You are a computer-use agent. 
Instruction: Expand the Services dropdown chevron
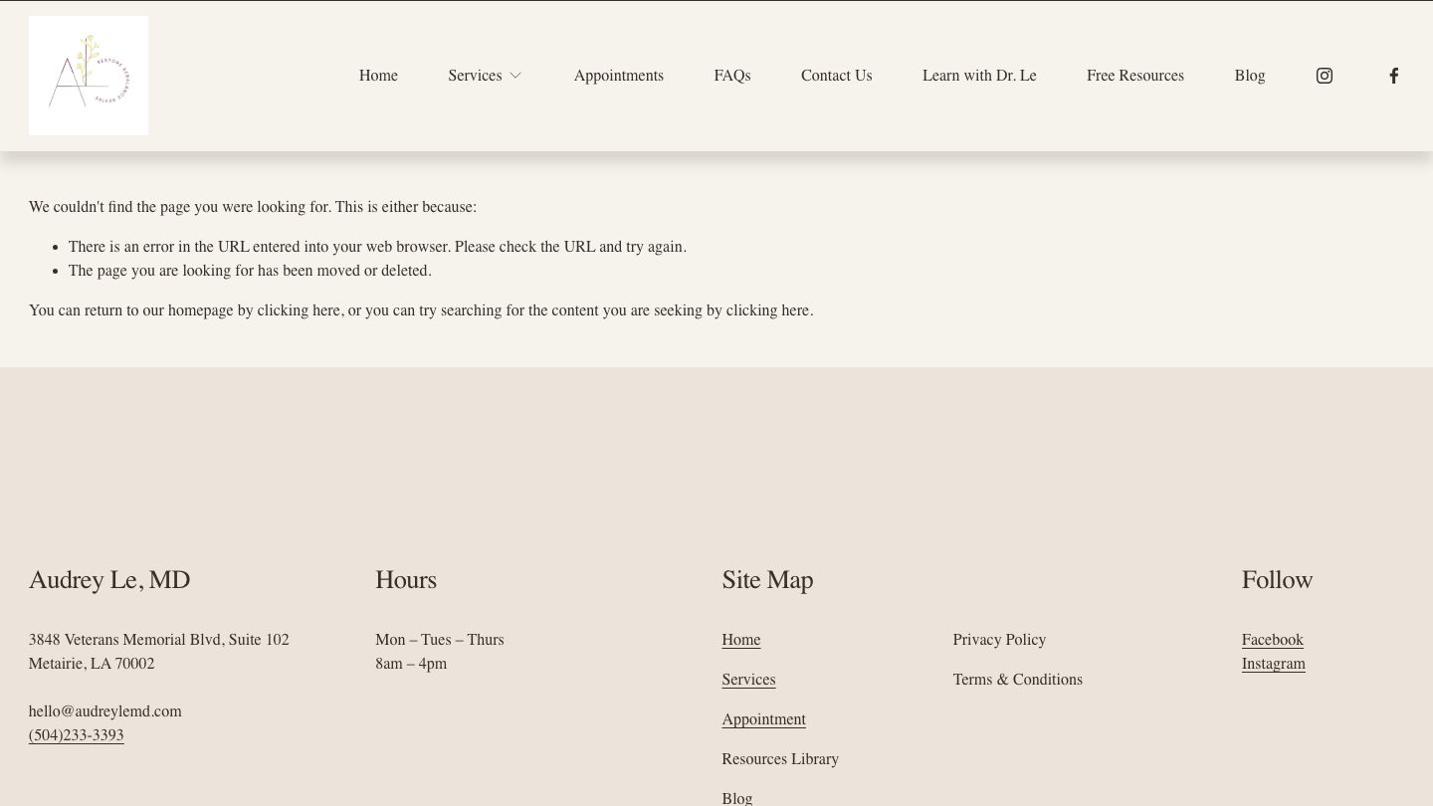[x=515, y=76]
